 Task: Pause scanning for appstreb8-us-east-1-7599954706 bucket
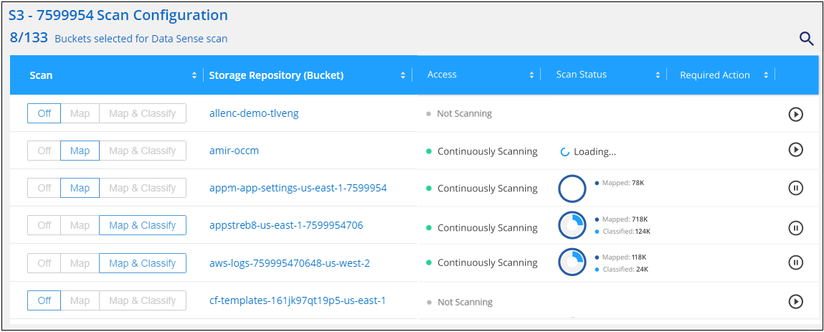pos(795,227)
